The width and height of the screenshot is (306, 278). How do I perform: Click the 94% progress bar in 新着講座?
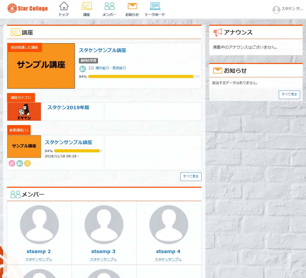click(78, 151)
